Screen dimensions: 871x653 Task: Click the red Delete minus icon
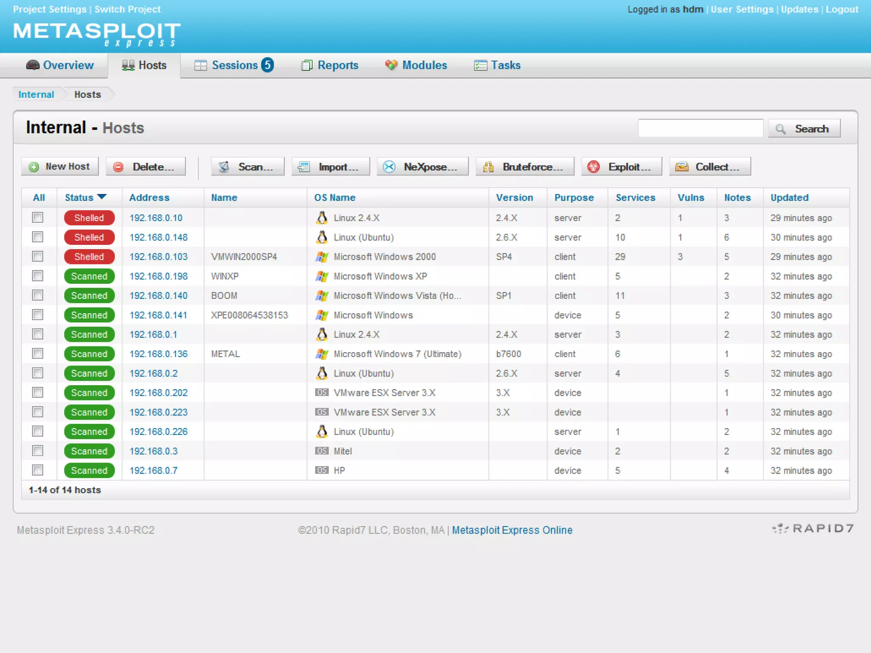(x=119, y=167)
